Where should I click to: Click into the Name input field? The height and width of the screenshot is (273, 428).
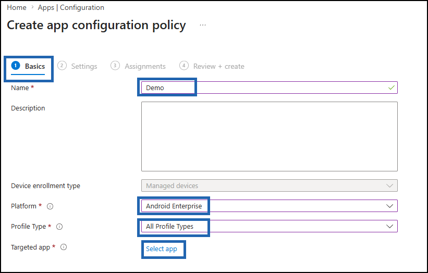click(269, 88)
